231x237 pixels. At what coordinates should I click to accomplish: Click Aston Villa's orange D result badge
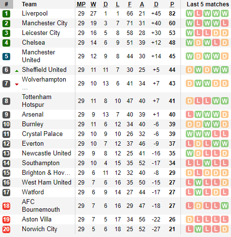[x=190, y=220]
